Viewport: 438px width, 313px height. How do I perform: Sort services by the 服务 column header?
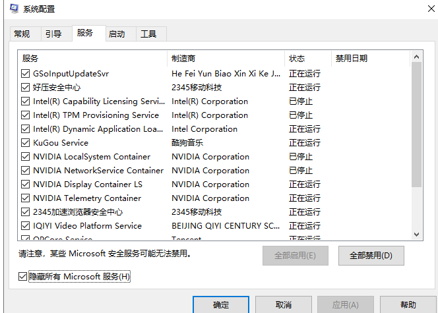click(x=92, y=59)
